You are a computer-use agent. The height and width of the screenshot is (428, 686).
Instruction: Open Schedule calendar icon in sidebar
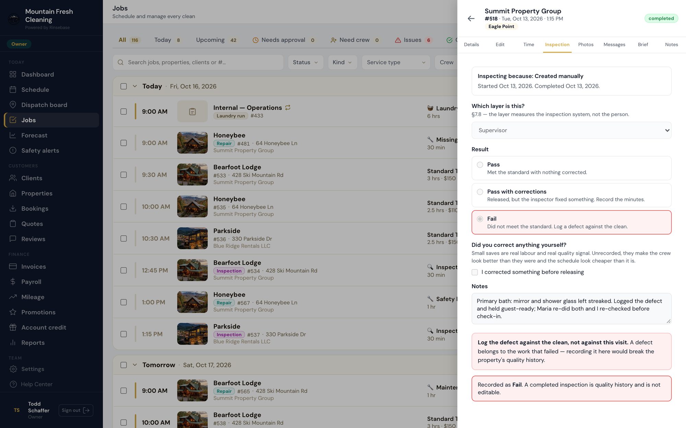(13, 90)
